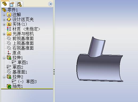Screen dimensions: 138x102
Task: Click the 光源与相机 lights folder icon
Action: coord(9,34)
